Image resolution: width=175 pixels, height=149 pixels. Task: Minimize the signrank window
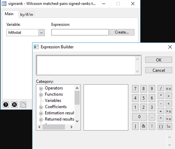point(104,4)
